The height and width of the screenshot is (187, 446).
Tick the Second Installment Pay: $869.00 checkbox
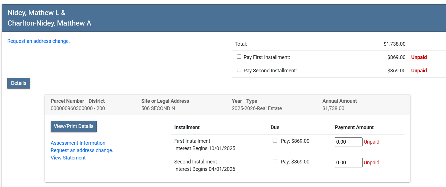[275, 161]
